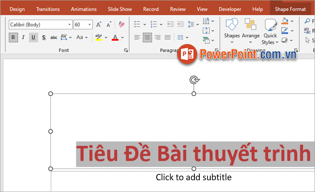Increase list indent level
The height and width of the screenshot is (192, 315).
click(181, 24)
